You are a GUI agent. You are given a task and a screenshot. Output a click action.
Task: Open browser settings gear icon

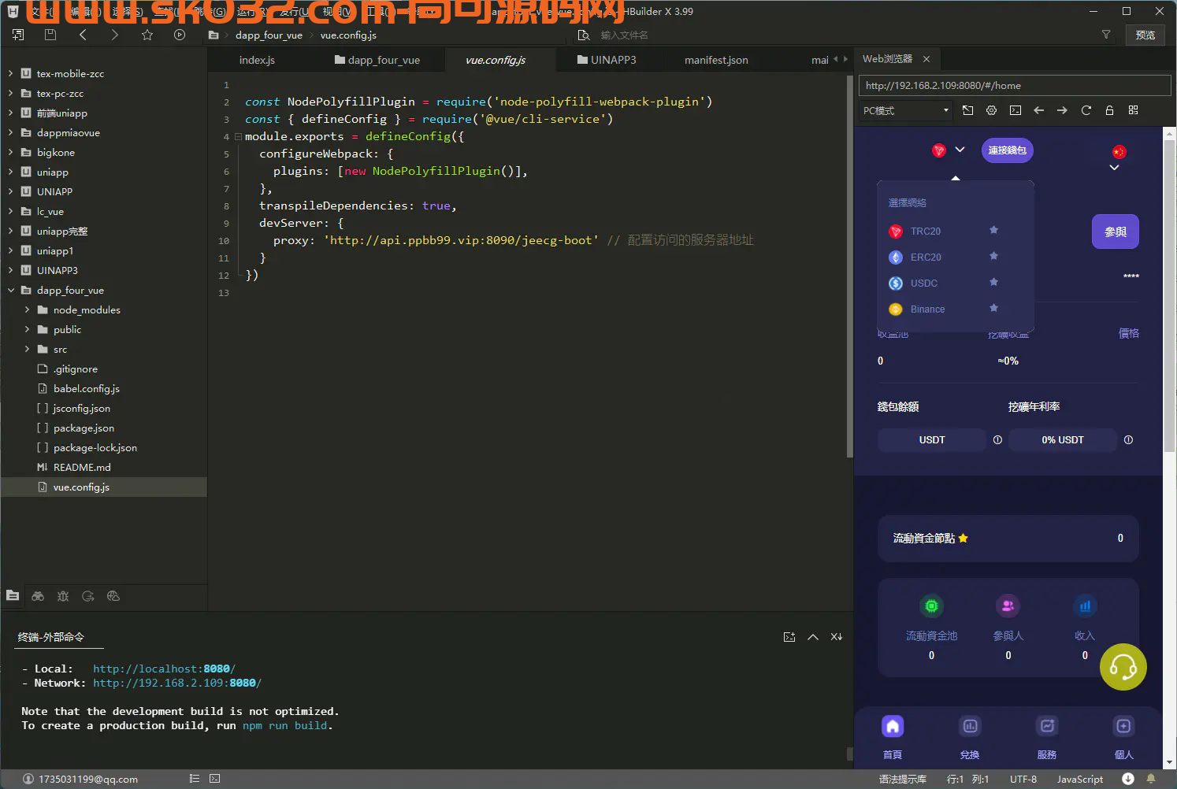click(x=991, y=110)
